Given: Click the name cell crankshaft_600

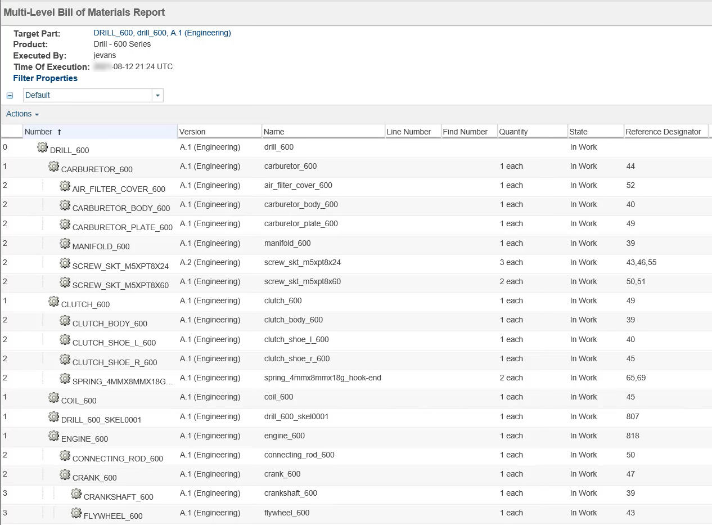Looking at the screenshot, I should coord(291,493).
